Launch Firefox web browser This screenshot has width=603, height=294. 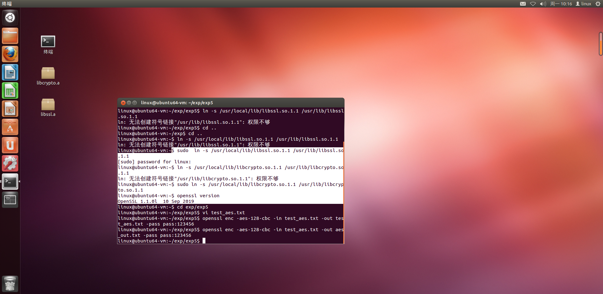coord(10,54)
